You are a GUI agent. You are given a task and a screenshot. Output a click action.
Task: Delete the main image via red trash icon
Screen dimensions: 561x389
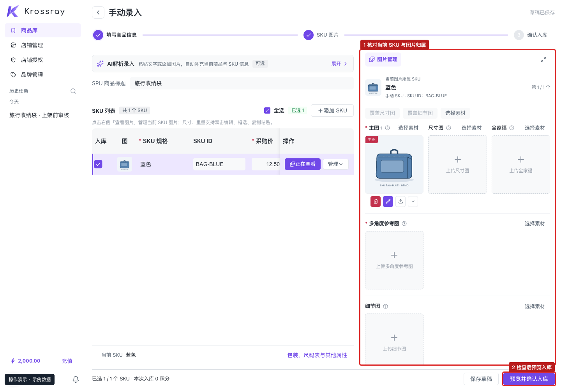(376, 202)
